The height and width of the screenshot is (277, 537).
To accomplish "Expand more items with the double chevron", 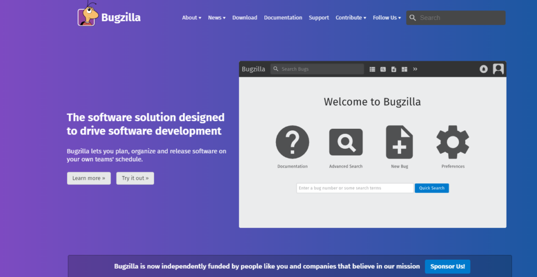I will (415, 69).
